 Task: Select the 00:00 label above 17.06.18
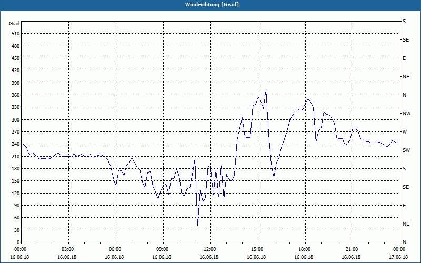pos(399,249)
